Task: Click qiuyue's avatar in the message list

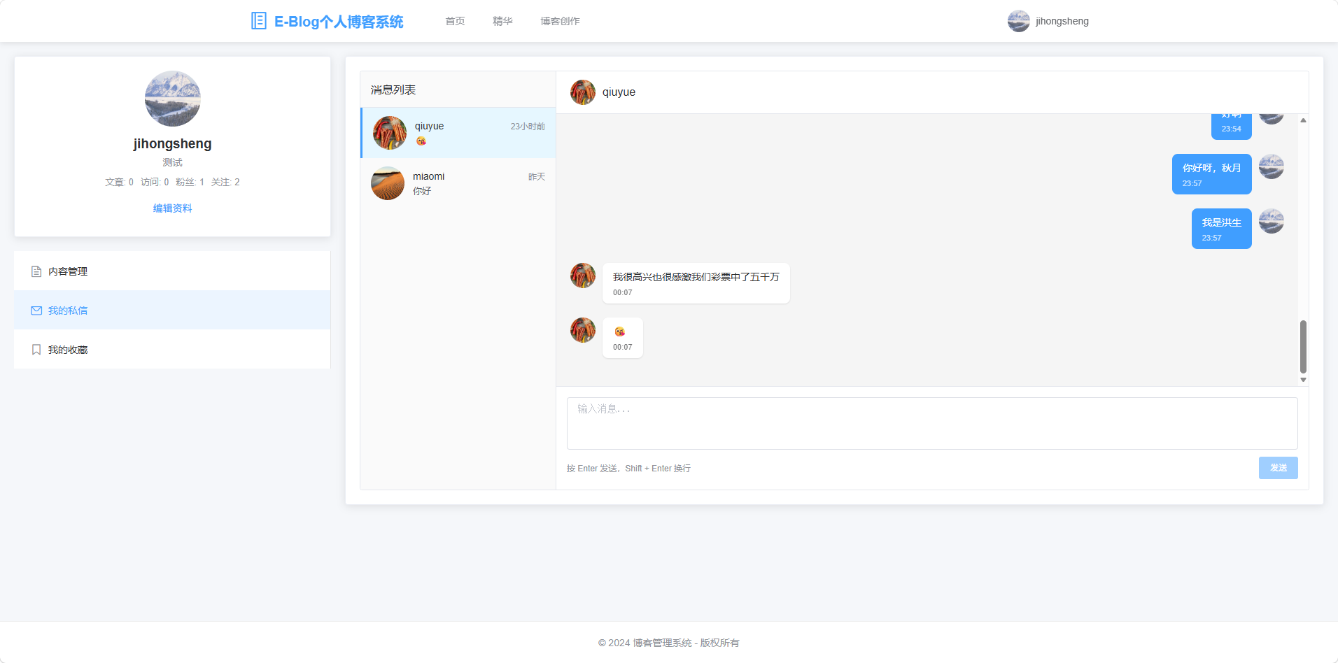Action: (x=390, y=133)
